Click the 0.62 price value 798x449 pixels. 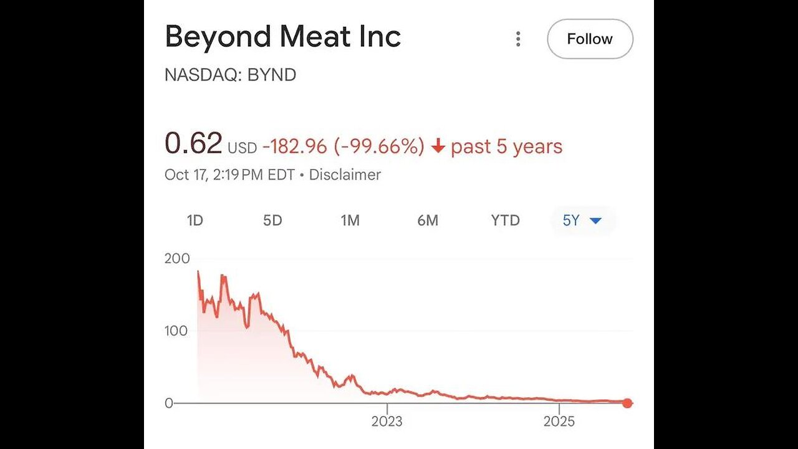[193, 143]
